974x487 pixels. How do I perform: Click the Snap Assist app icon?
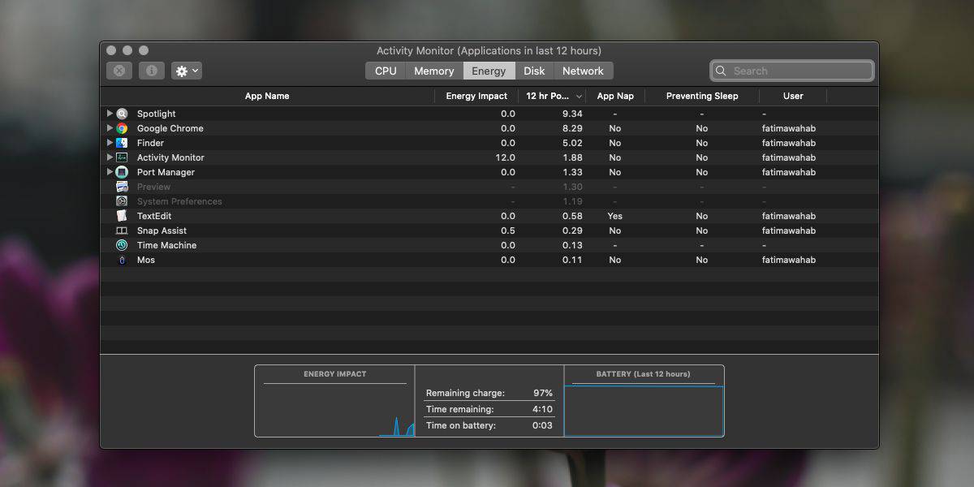click(122, 231)
